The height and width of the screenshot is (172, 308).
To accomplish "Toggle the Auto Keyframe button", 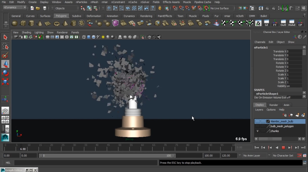I will tap(299, 155).
